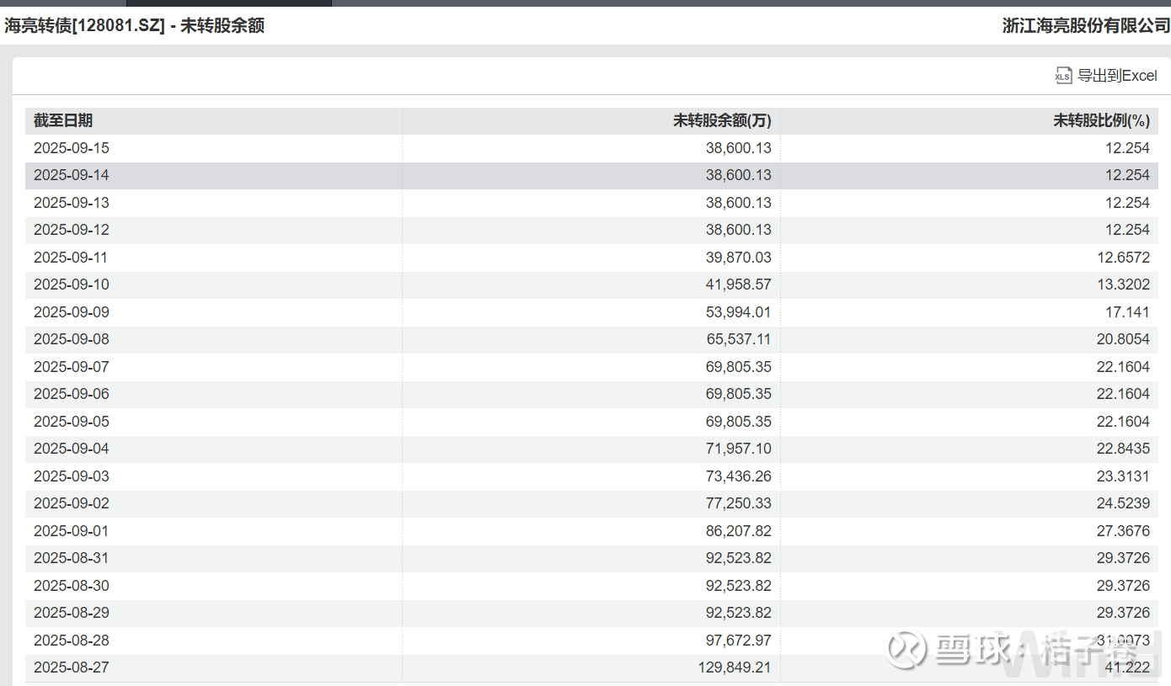
Task: Select the 2025-09-04 row date
Action: [72, 449]
